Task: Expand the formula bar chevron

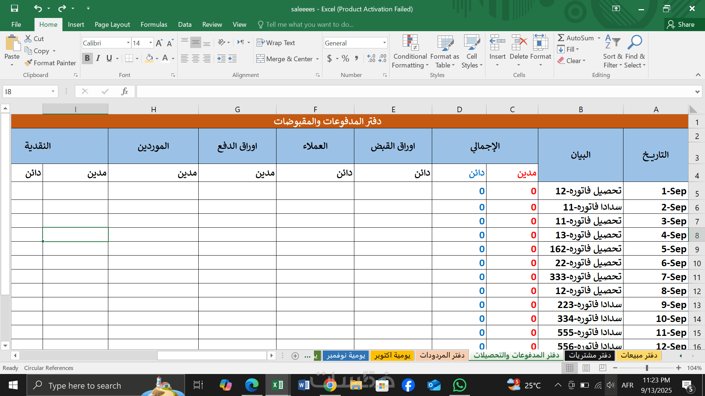Action: [697, 92]
